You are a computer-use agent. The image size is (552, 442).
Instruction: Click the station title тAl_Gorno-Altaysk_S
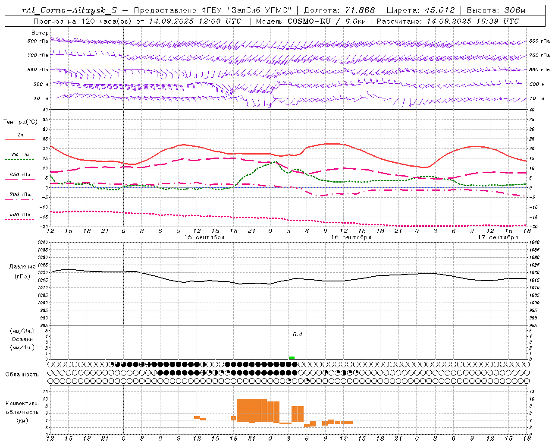pos(69,10)
